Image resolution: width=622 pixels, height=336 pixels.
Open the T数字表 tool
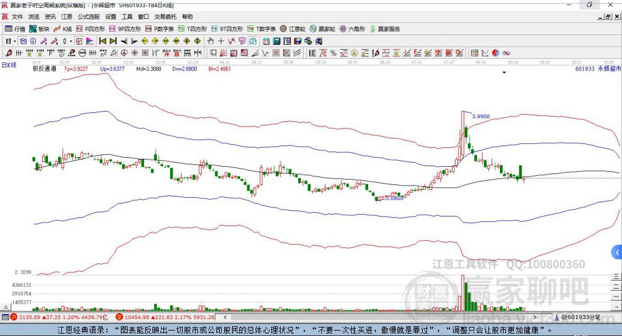(261, 29)
